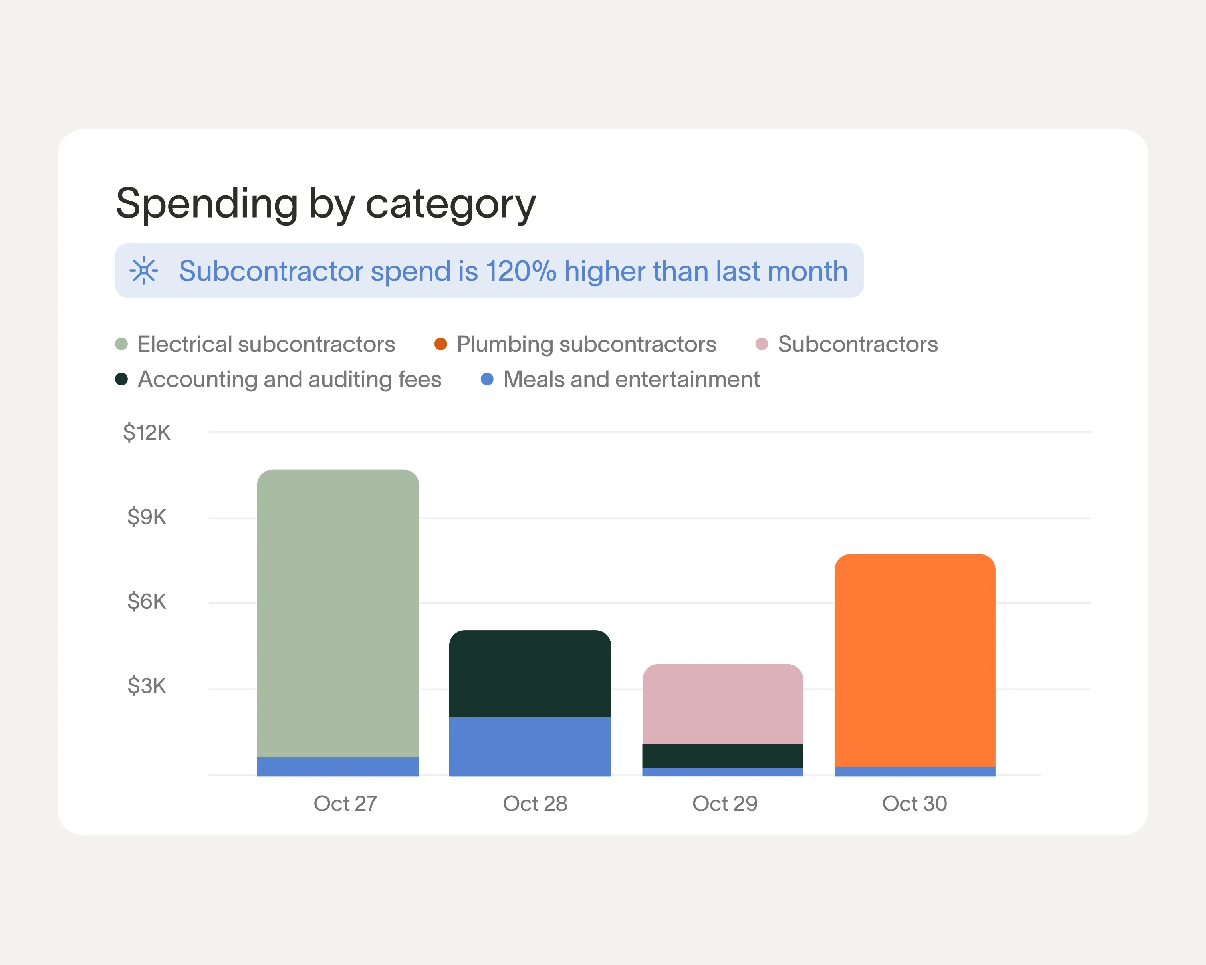Image resolution: width=1206 pixels, height=965 pixels.
Task: Click the pink Subcontractors legend dot
Action: pyautogui.click(x=761, y=344)
